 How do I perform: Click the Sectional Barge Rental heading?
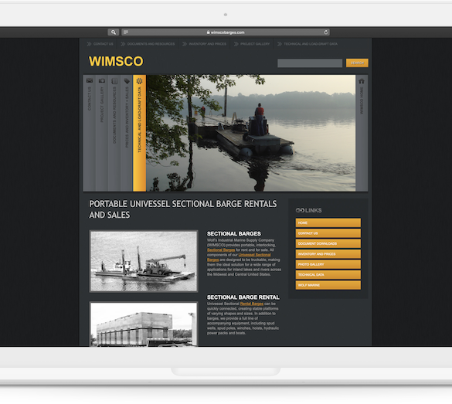click(243, 297)
